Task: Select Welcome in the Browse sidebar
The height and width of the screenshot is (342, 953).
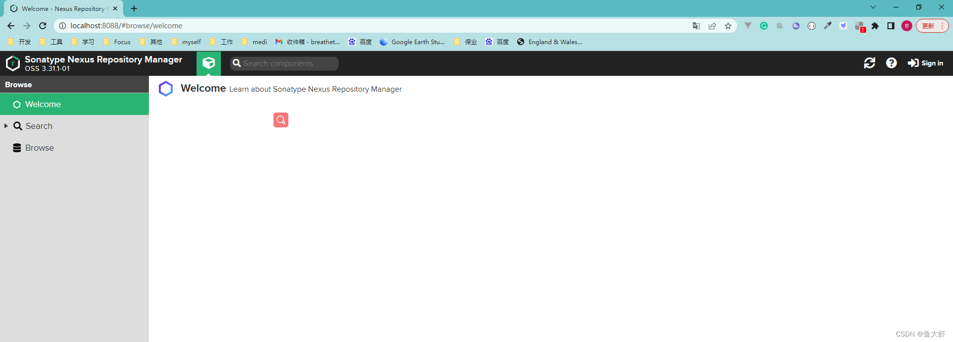Action: coord(74,104)
